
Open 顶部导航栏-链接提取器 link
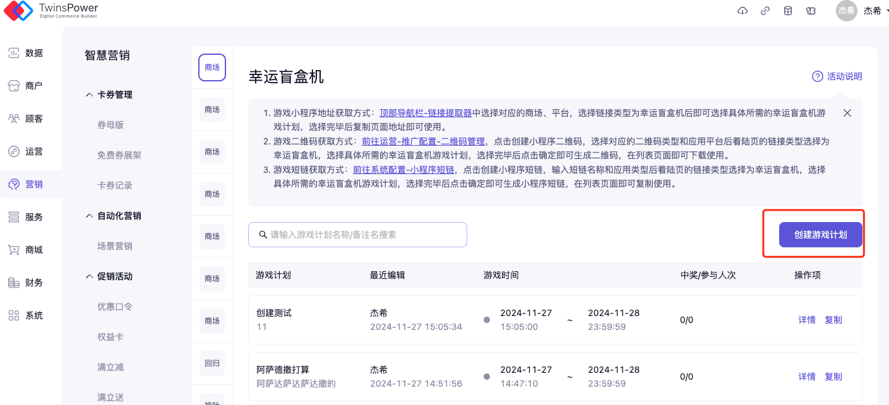click(x=426, y=113)
